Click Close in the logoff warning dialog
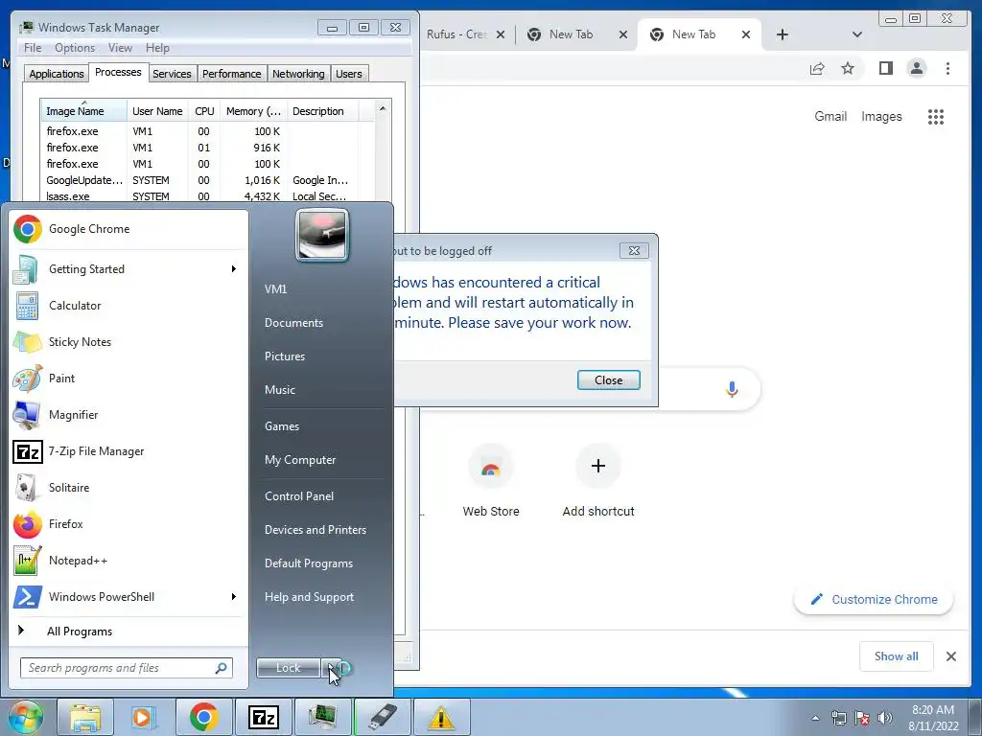Viewport: 982px width, 736px height. pos(608,379)
